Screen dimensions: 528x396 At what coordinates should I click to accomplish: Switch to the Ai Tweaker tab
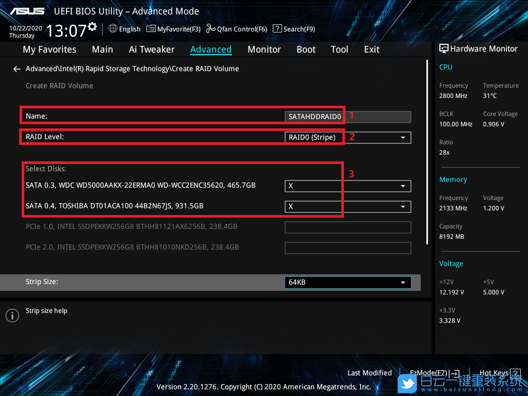(152, 49)
